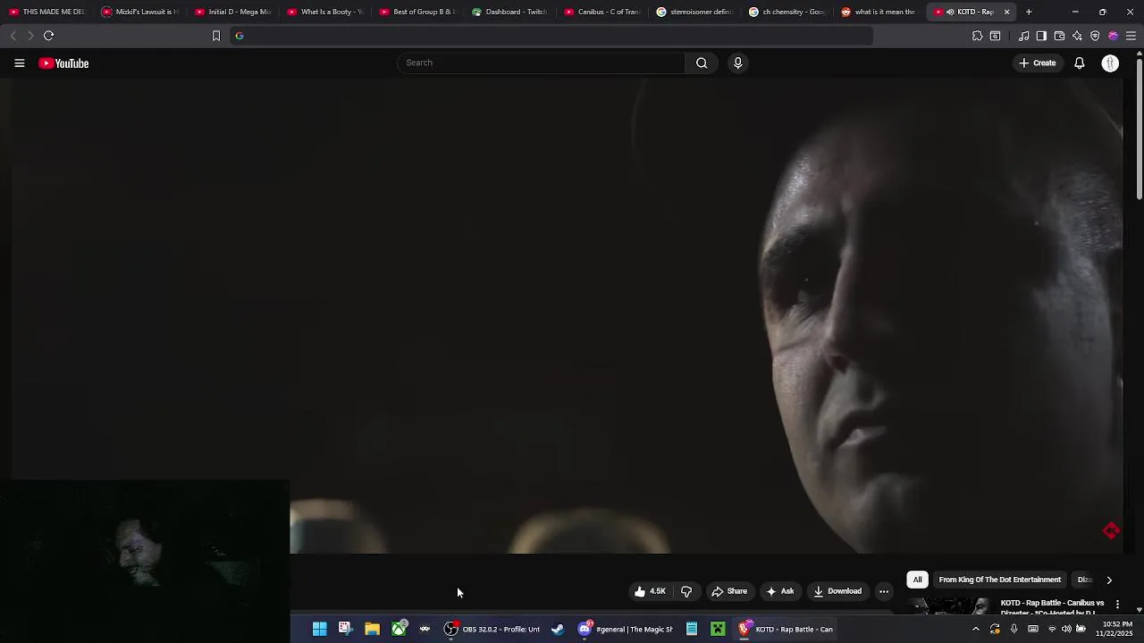Viewport: 1144px width, 643px height.
Task: Open the Create menu button
Action: click(1037, 63)
